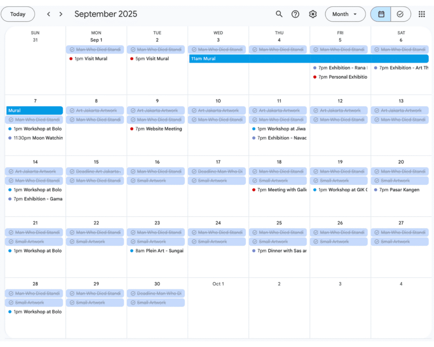This screenshot has height=347, width=434.
Task: Go to previous month with left chevron
Action: 49,14
